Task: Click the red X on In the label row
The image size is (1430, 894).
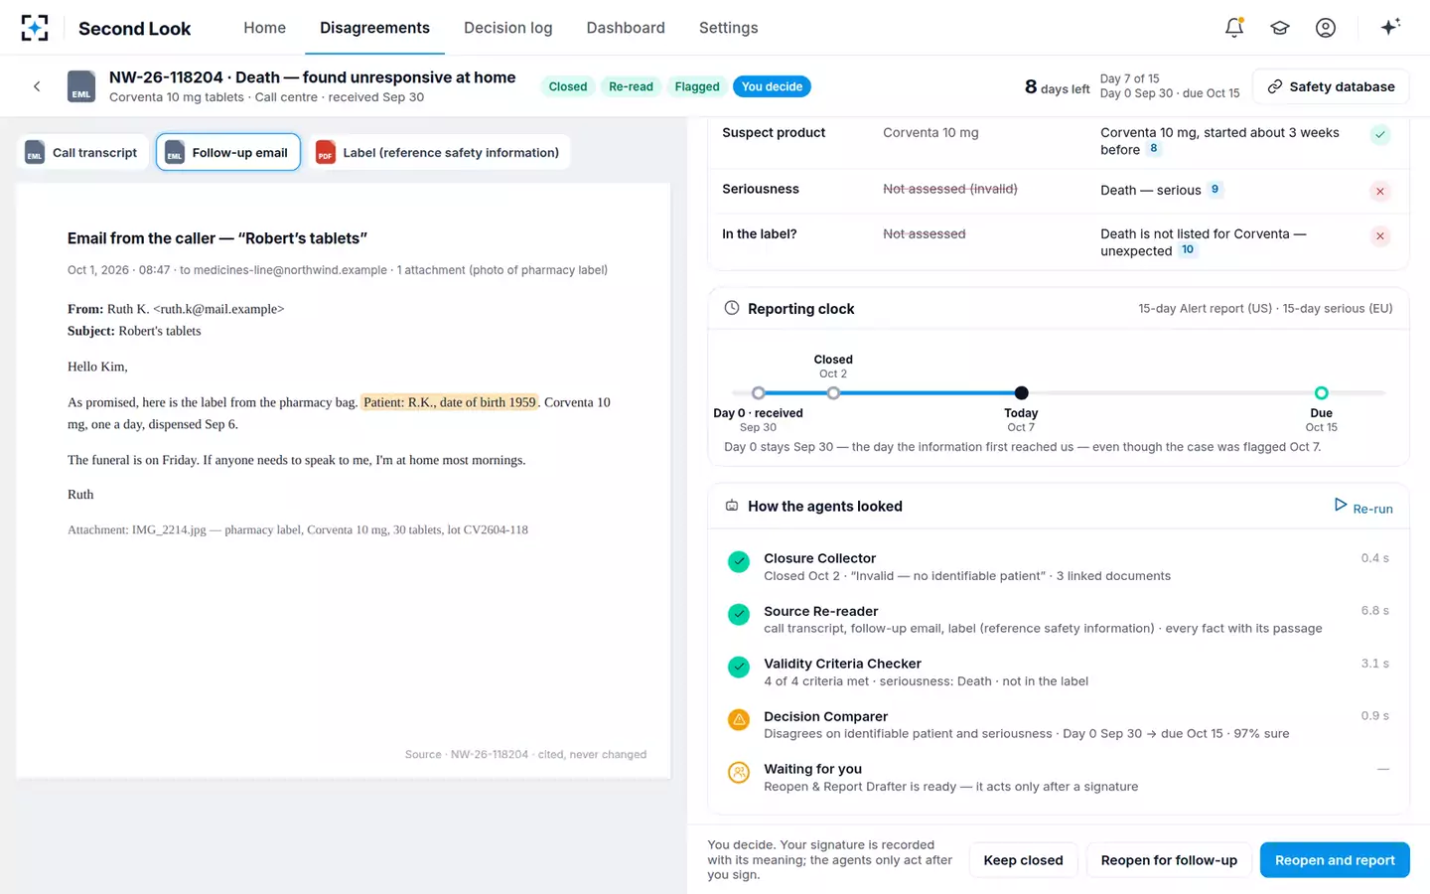Action: pyautogui.click(x=1380, y=236)
